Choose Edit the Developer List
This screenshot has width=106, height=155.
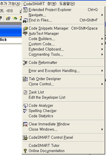coord(63,97)
